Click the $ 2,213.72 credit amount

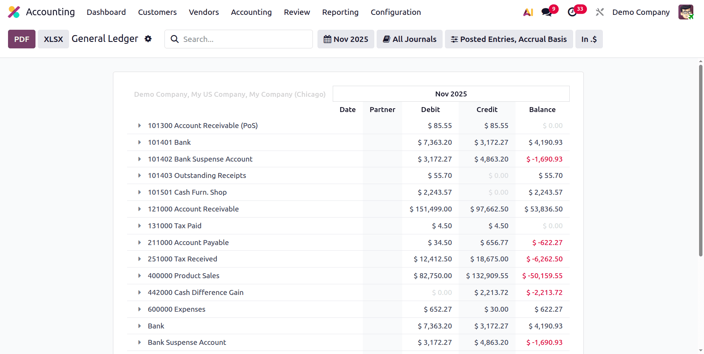(x=491, y=293)
